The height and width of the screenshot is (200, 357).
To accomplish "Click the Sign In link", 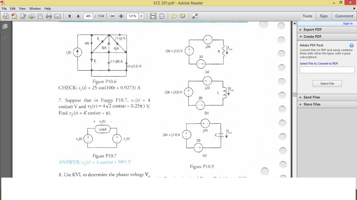I will pos(348,23).
